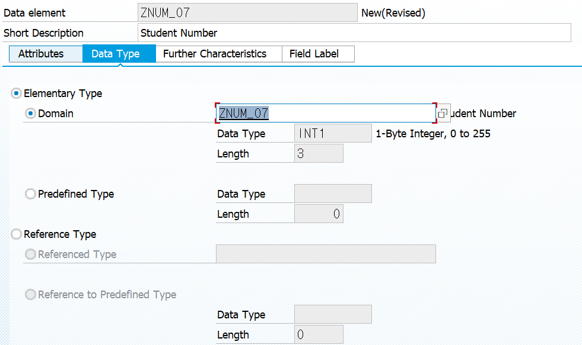This screenshot has height=345, width=582.
Task: Click the Data Type field showing INT1
Action: (332, 133)
